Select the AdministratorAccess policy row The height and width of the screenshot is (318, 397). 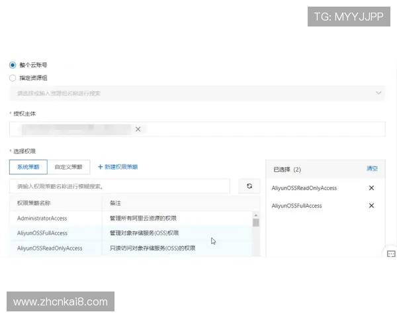click(x=130, y=219)
